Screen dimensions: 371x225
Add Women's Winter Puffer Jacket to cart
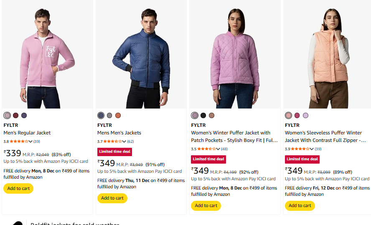[206, 205]
